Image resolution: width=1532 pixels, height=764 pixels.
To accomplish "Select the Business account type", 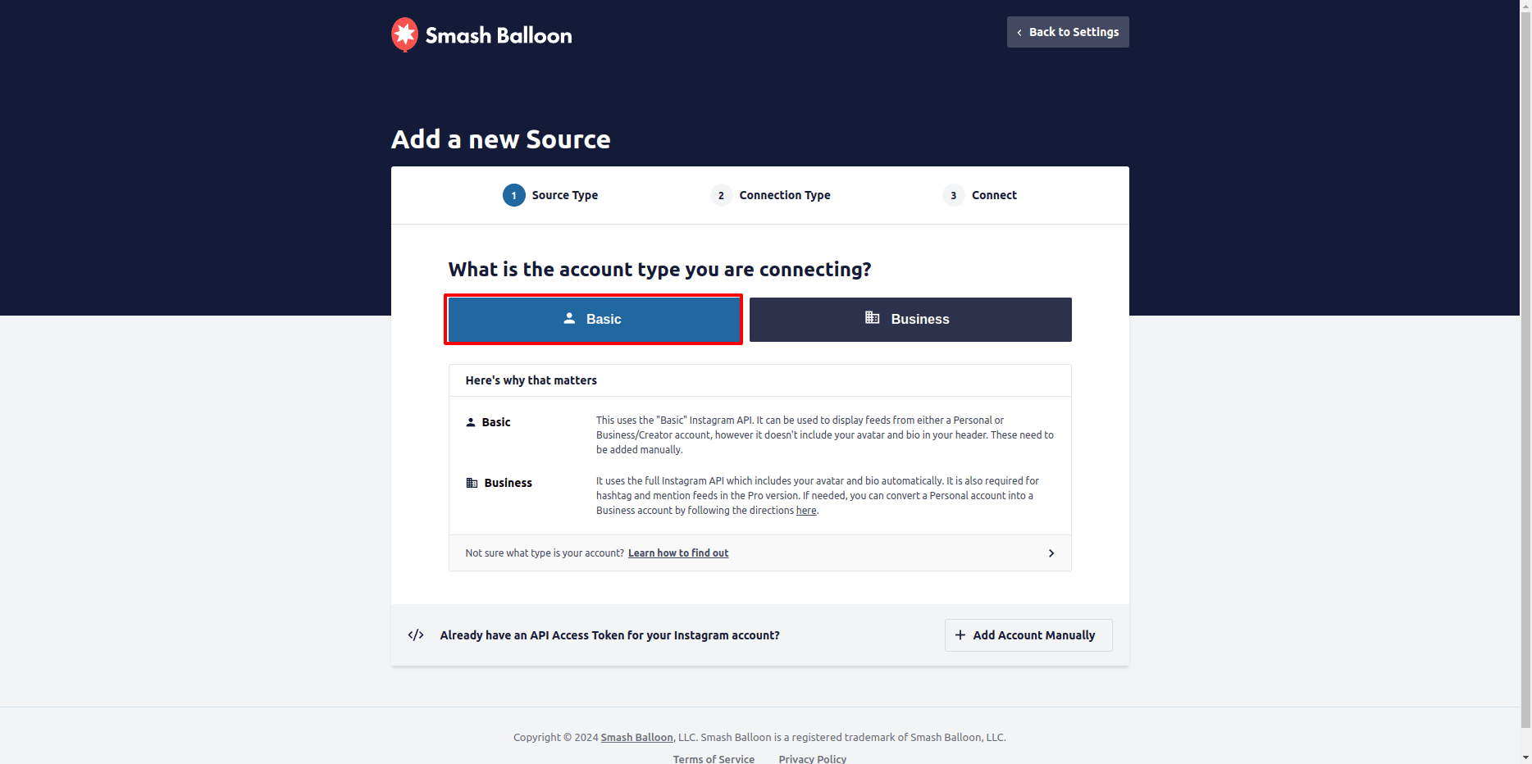I will (x=910, y=320).
